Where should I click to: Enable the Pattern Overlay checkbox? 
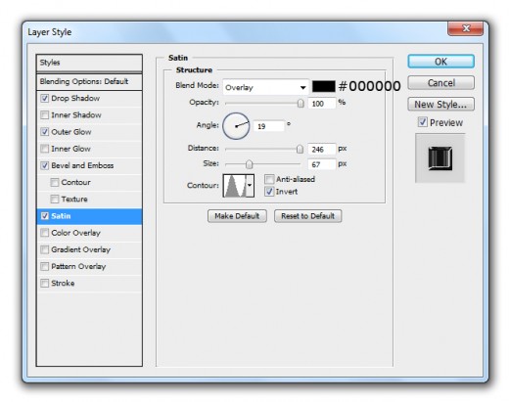[x=44, y=266]
